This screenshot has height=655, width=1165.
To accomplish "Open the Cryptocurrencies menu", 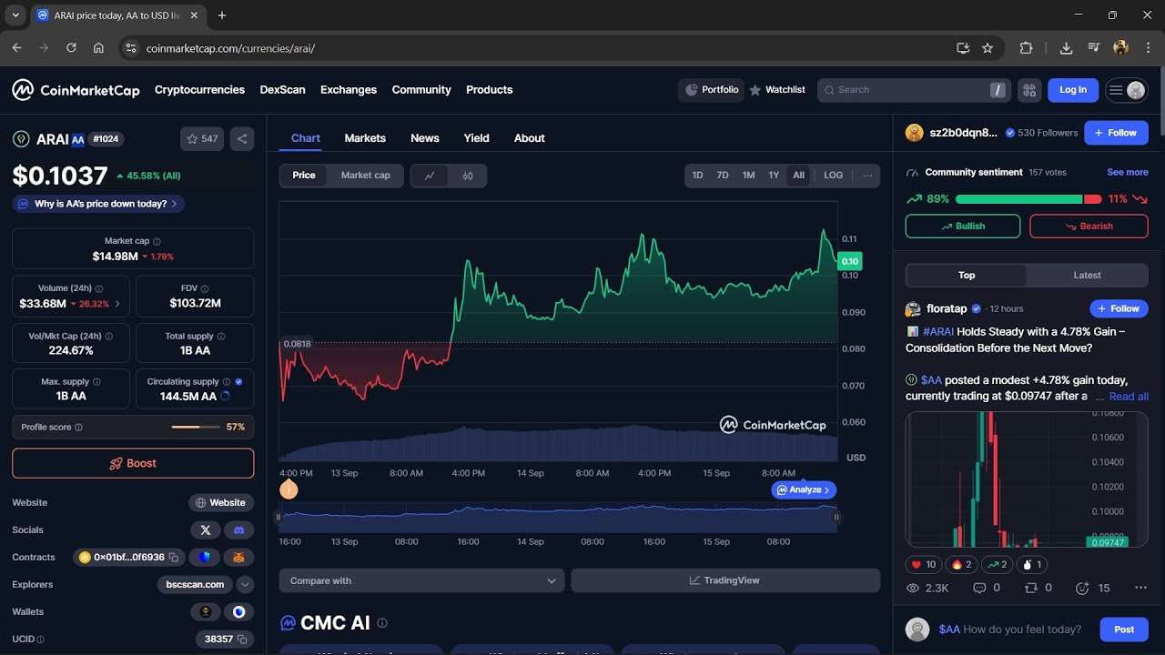I will click(199, 90).
